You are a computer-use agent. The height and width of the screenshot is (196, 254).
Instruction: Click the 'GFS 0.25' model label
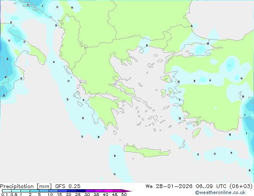pos(68,186)
